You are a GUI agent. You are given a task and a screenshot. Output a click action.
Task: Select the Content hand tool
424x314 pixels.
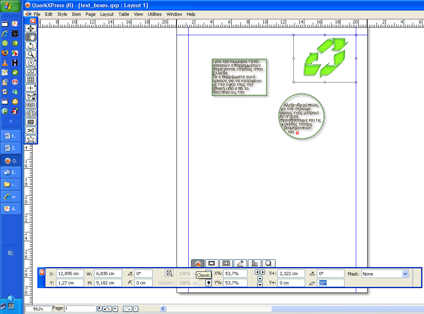30,37
